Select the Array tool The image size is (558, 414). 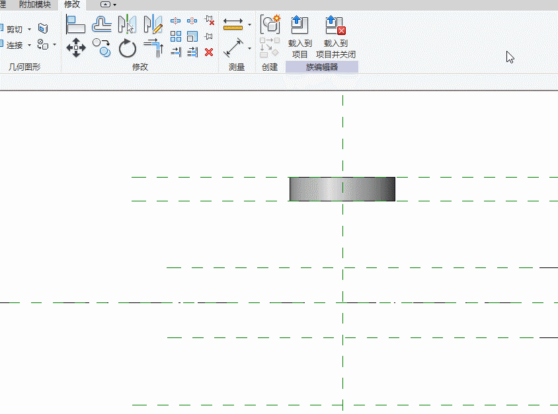[x=176, y=36]
